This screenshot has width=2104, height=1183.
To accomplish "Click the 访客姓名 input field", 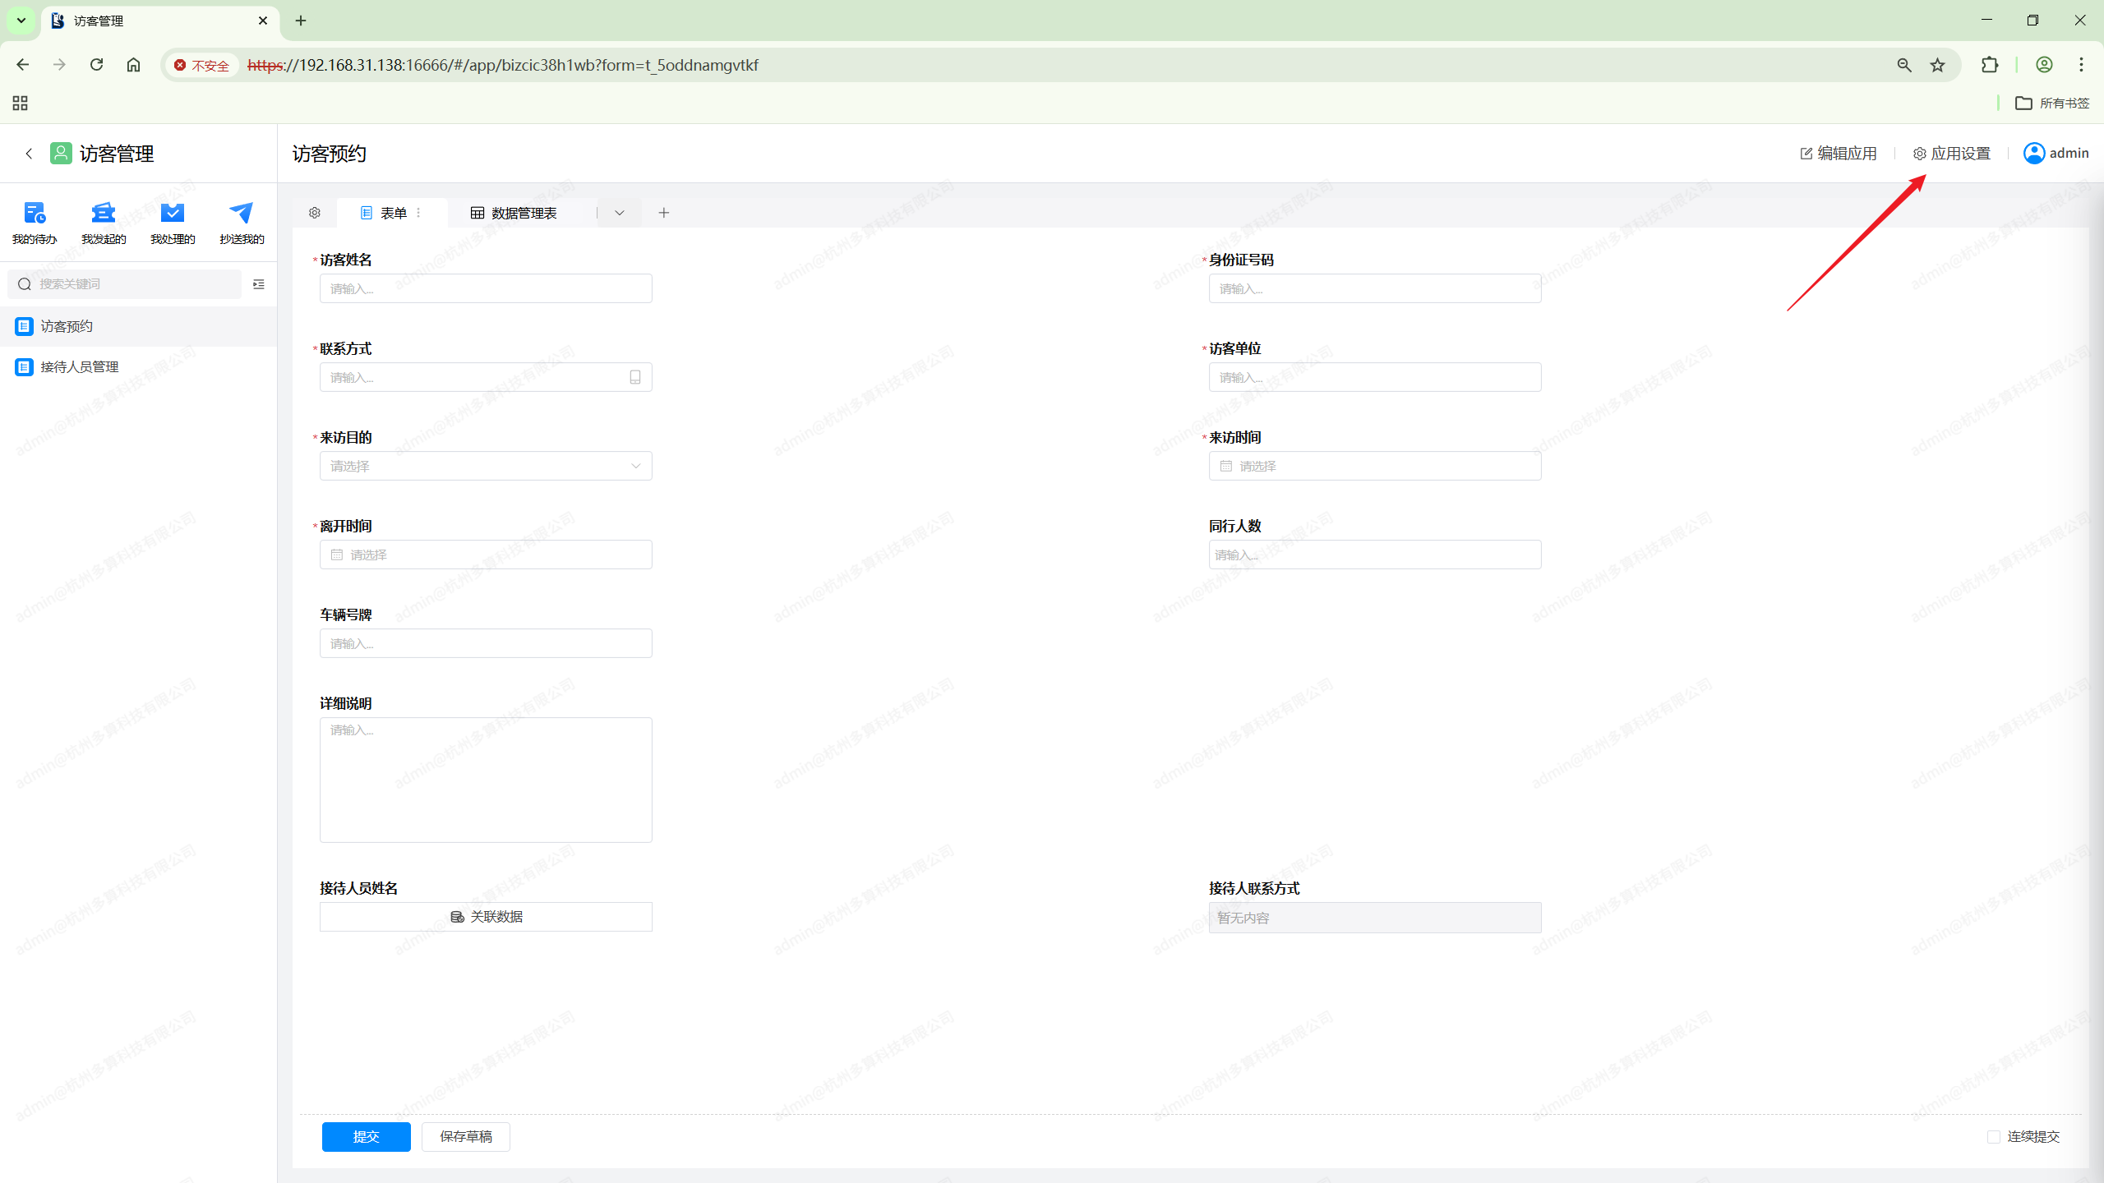I will point(486,288).
